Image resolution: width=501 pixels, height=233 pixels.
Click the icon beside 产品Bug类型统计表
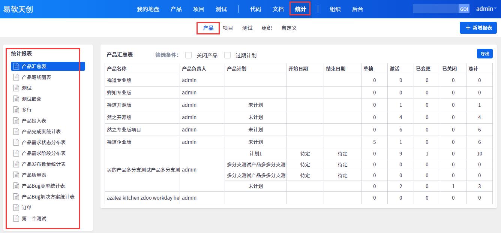coord(16,186)
